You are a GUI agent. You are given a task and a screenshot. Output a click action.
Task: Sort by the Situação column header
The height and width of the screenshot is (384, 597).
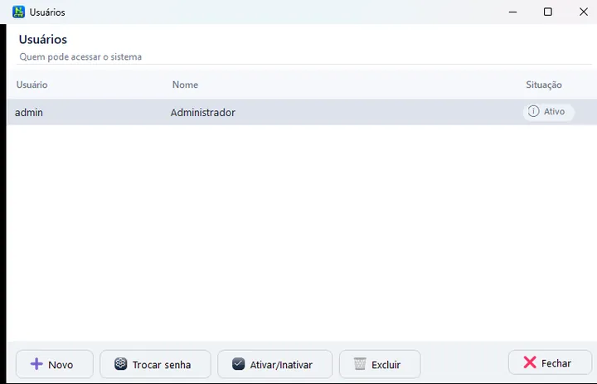pyautogui.click(x=544, y=85)
